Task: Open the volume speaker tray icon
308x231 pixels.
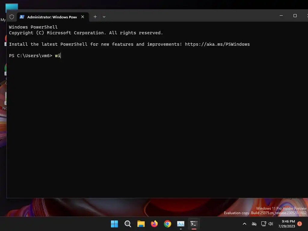Action: [x=271, y=224]
